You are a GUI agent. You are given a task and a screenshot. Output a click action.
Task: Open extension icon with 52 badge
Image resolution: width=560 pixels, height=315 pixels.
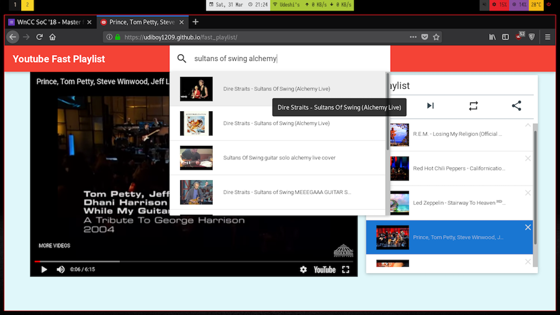point(520,36)
